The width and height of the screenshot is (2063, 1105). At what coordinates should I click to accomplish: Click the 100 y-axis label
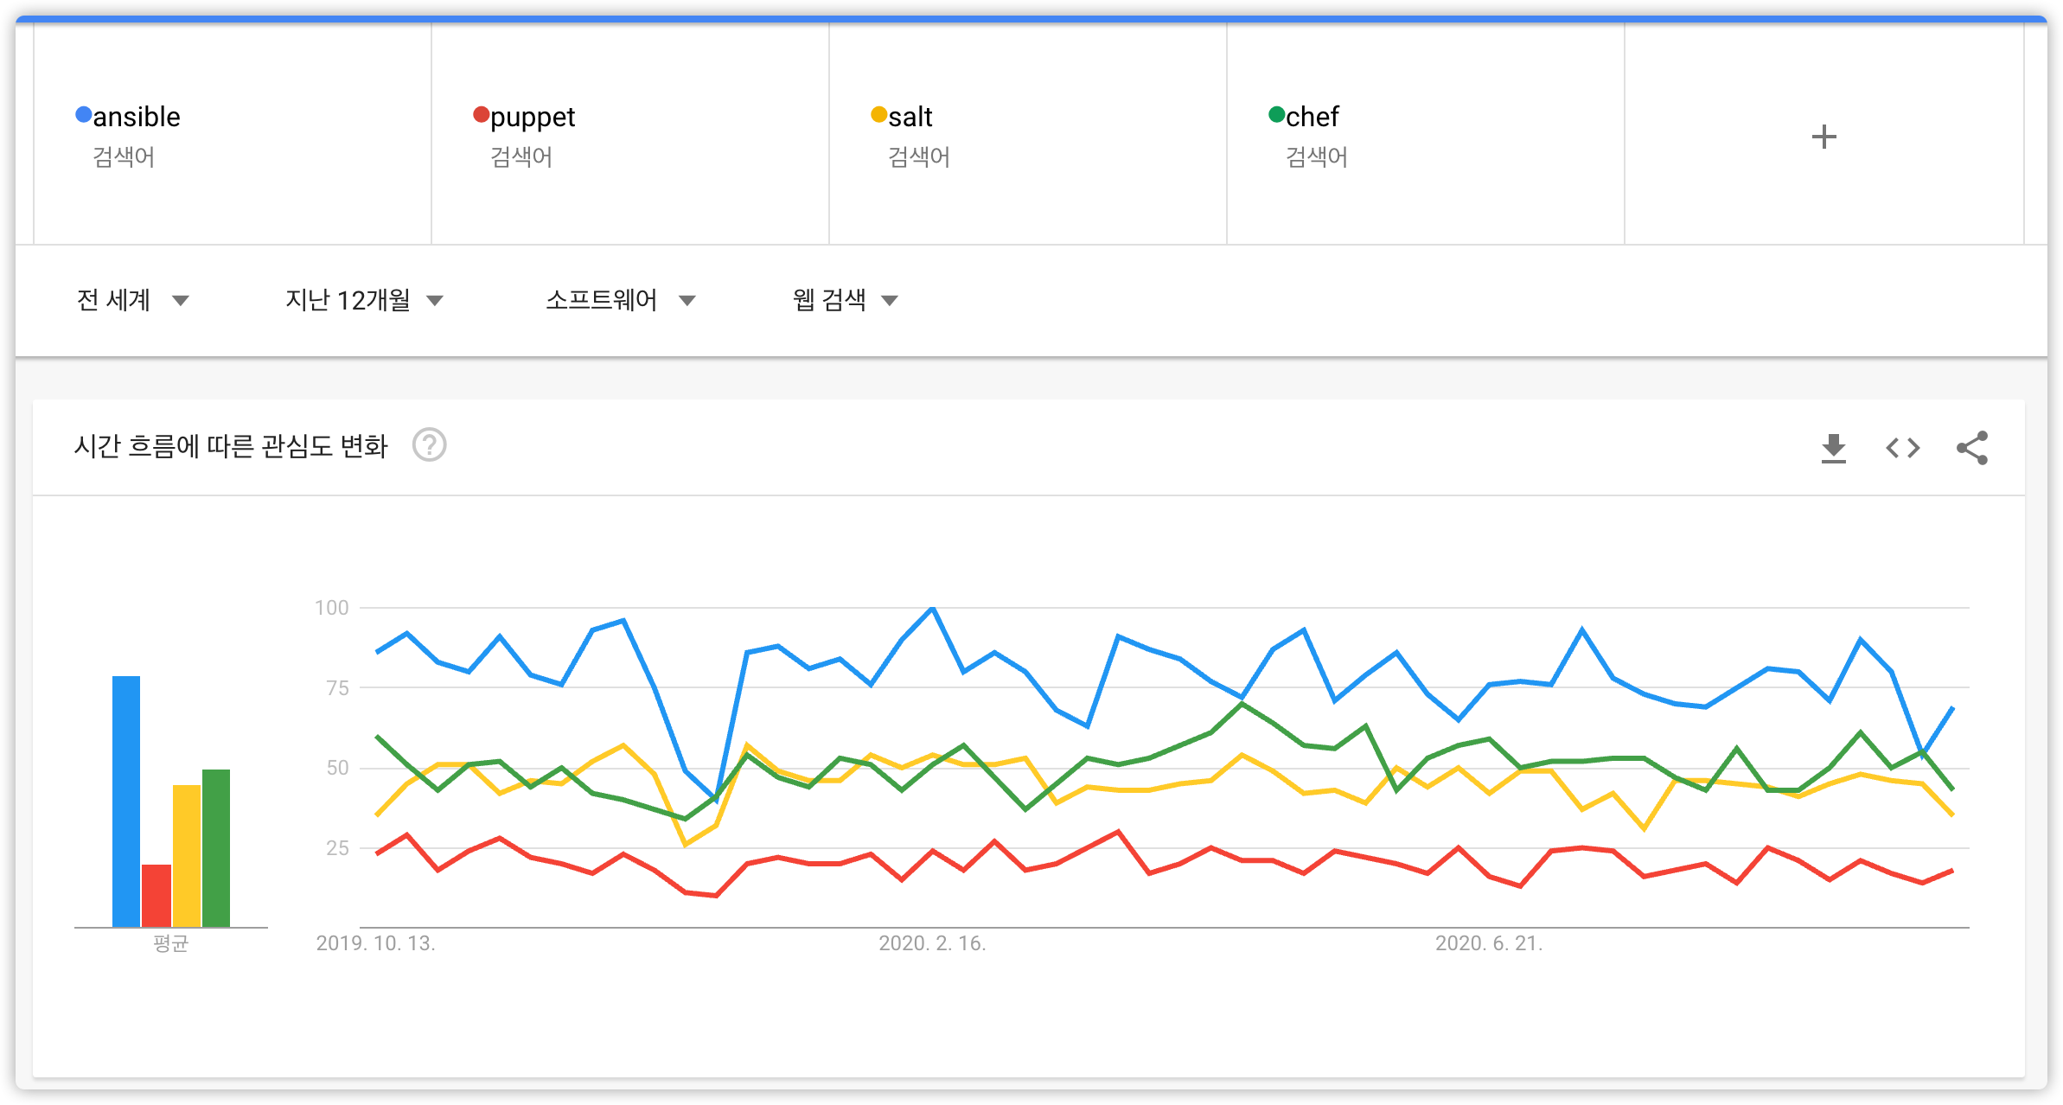coord(332,608)
